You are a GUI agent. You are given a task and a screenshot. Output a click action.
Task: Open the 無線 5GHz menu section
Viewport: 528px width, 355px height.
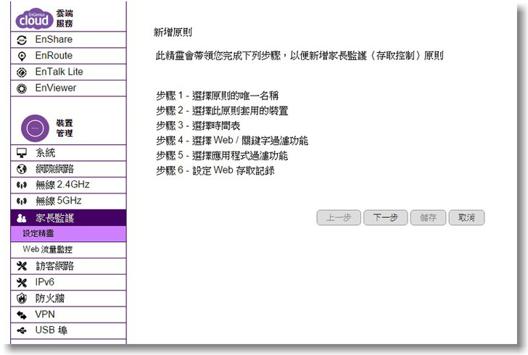(69, 201)
